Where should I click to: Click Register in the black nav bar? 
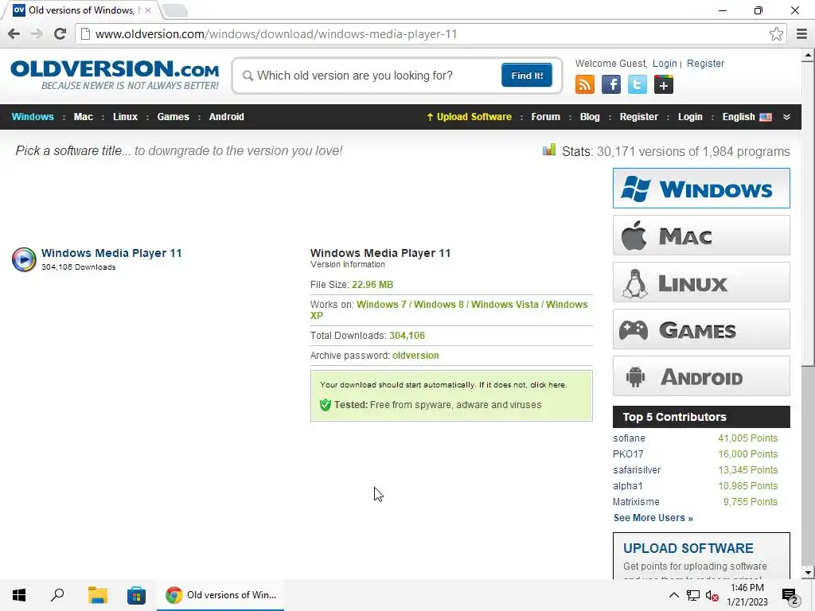(x=639, y=117)
